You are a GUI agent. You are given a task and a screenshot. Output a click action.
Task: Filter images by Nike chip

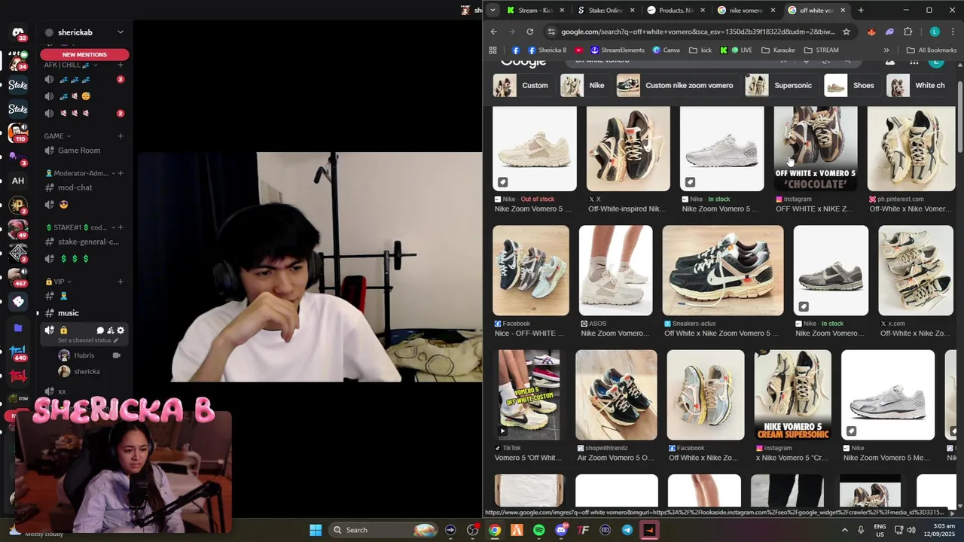pyautogui.click(x=584, y=85)
